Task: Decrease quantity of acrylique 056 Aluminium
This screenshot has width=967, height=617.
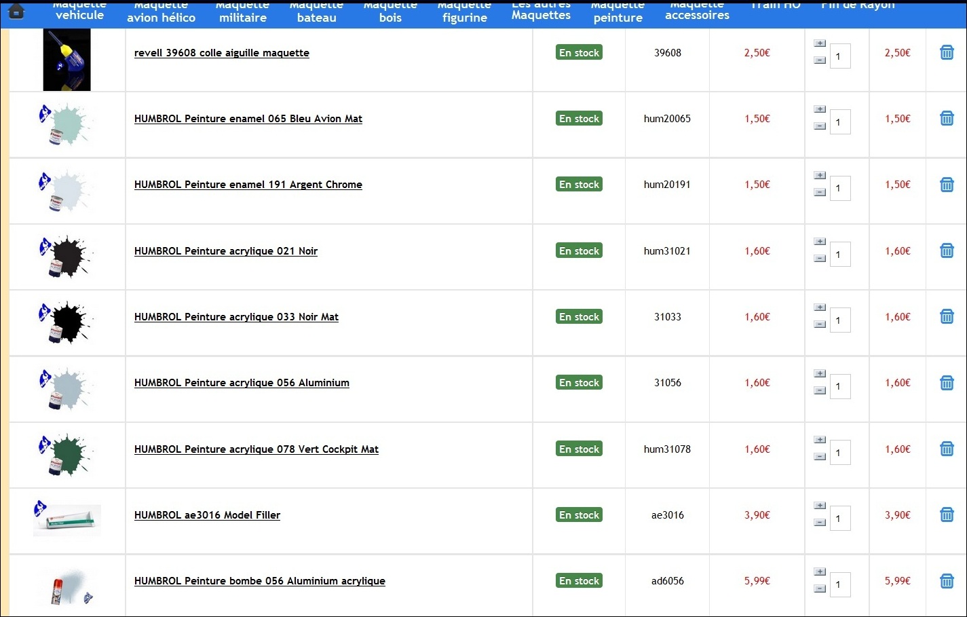Action: (x=820, y=391)
